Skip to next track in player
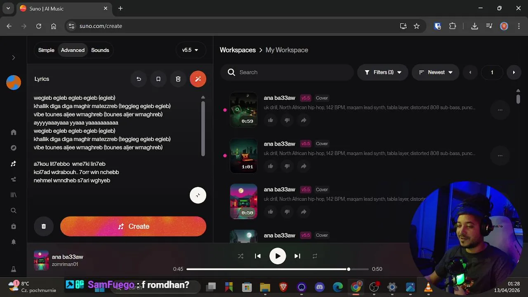 point(297,256)
